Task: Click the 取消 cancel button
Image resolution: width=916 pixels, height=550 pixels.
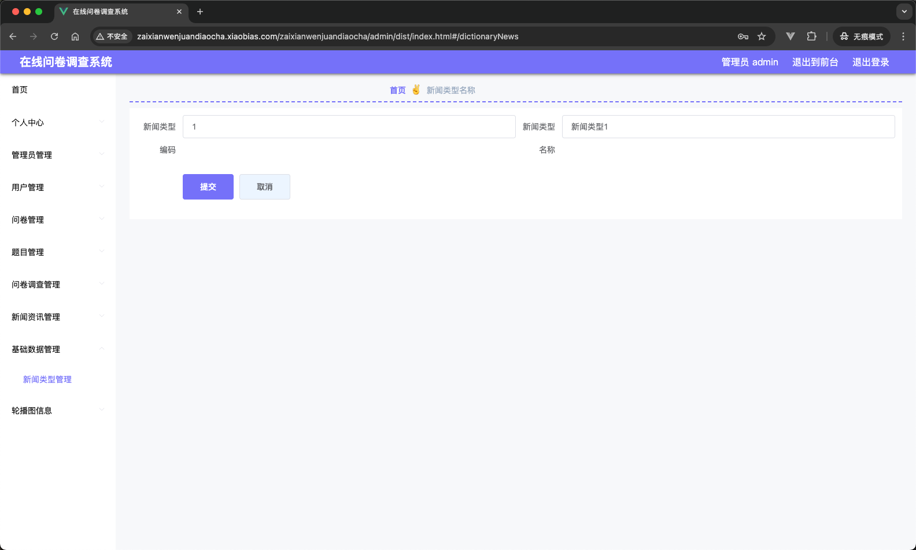Action: pos(265,187)
